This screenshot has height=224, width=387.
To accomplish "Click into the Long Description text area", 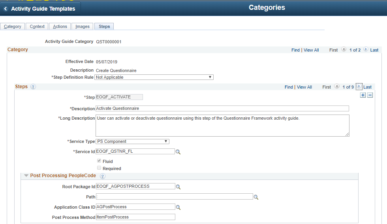I will coord(222,126).
